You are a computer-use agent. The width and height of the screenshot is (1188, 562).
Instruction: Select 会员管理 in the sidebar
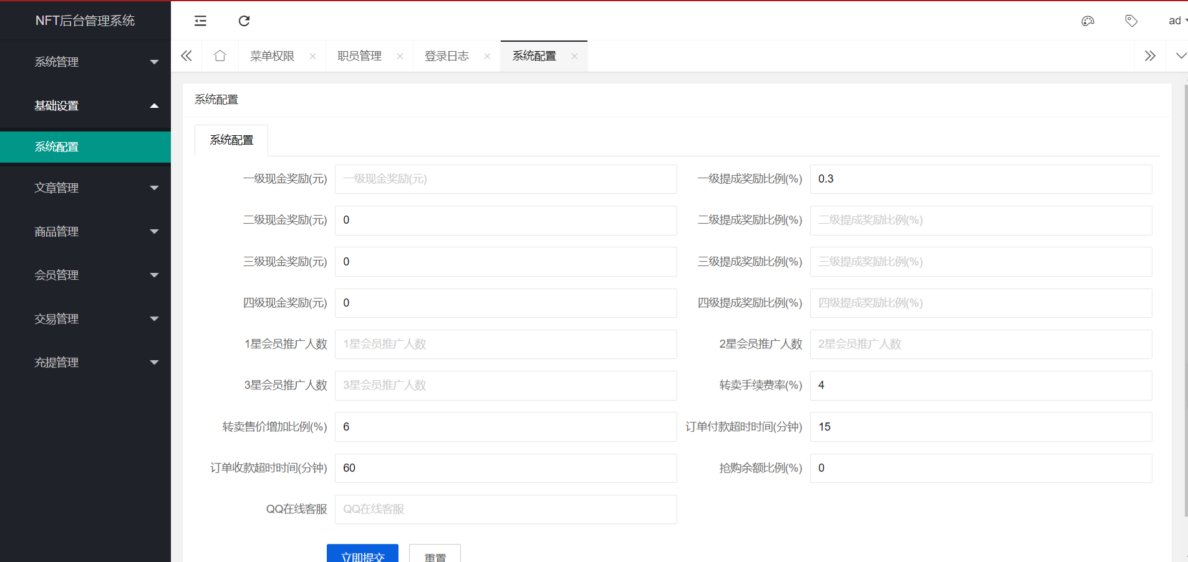(85, 275)
